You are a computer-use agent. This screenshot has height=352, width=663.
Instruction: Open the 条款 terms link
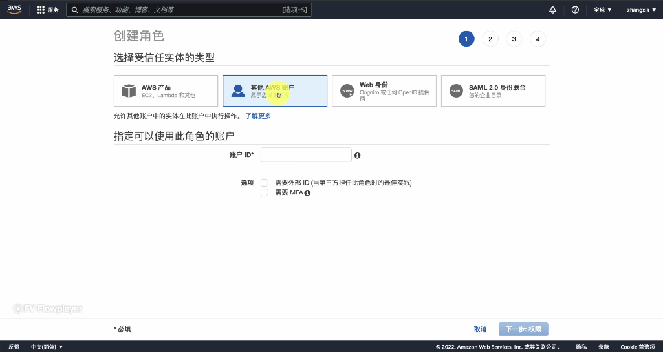(603, 347)
